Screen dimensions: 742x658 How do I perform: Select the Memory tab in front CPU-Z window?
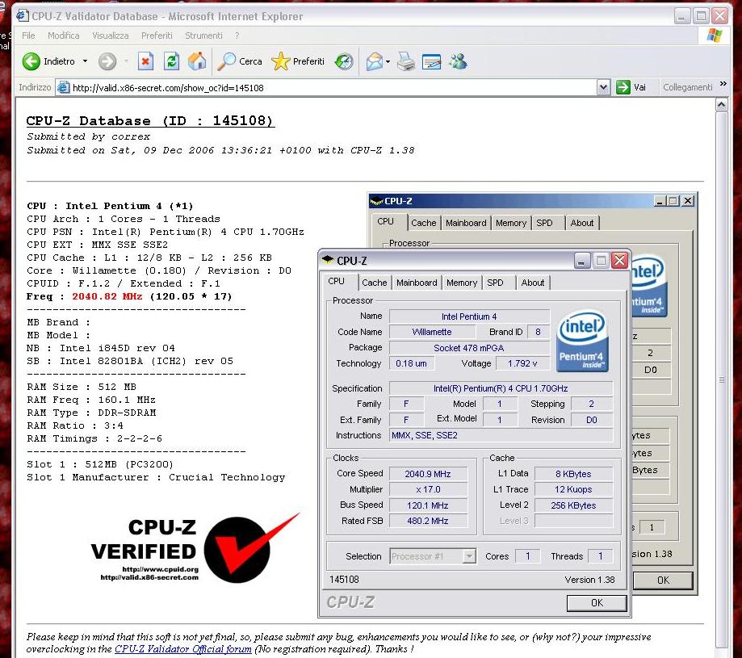pyautogui.click(x=461, y=283)
